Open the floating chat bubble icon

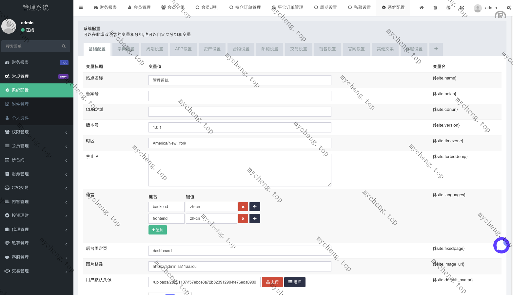pyautogui.click(x=501, y=245)
